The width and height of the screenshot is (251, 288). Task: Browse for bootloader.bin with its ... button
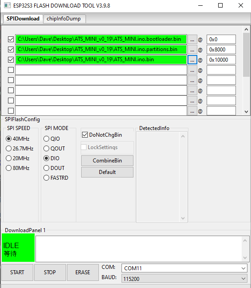pyautogui.click(x=192, y=39)
